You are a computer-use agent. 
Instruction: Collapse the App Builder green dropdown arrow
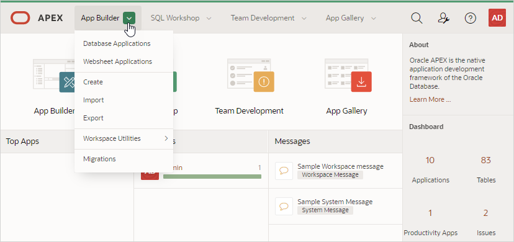point(129,18)
